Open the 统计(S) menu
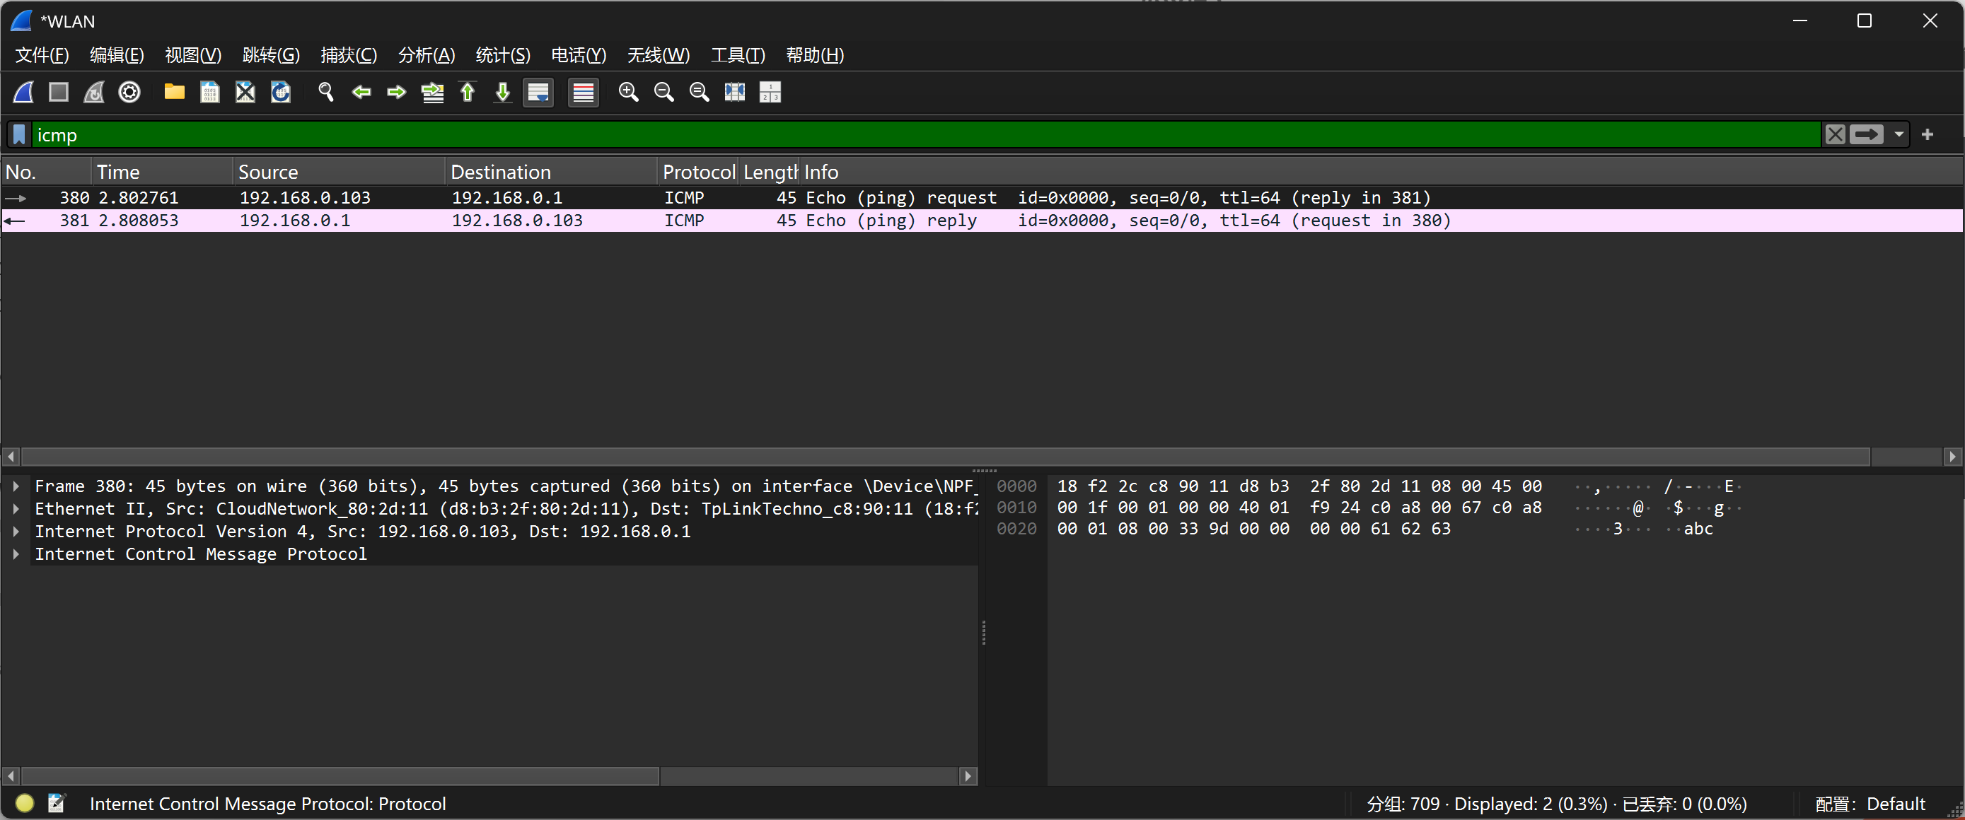The width and height of the screenshot is (1965, 820). (502, 54)
